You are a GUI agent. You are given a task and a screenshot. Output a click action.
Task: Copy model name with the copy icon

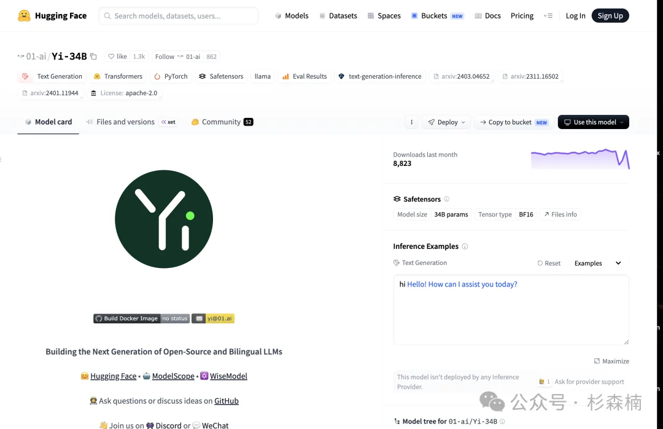[93, 57]
